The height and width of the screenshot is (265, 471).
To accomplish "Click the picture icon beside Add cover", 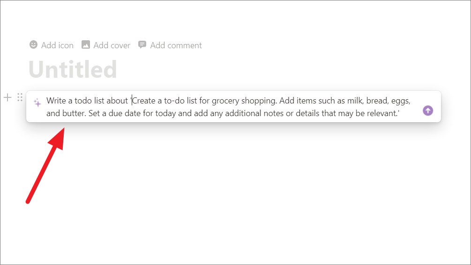I will tap(86, 45).
